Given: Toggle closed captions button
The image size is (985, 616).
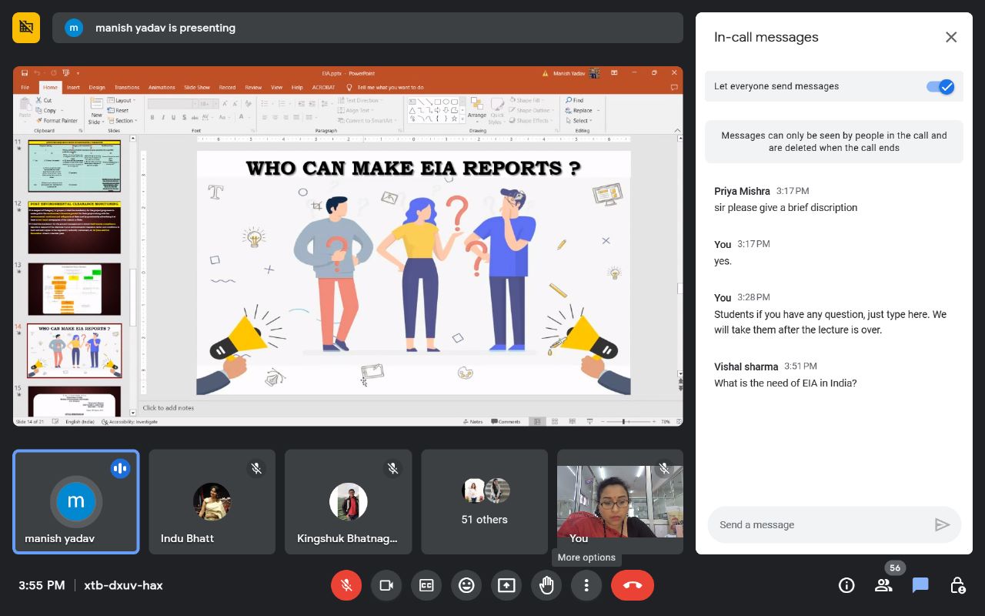Looking at the screenshot, I should pos(426,585).
